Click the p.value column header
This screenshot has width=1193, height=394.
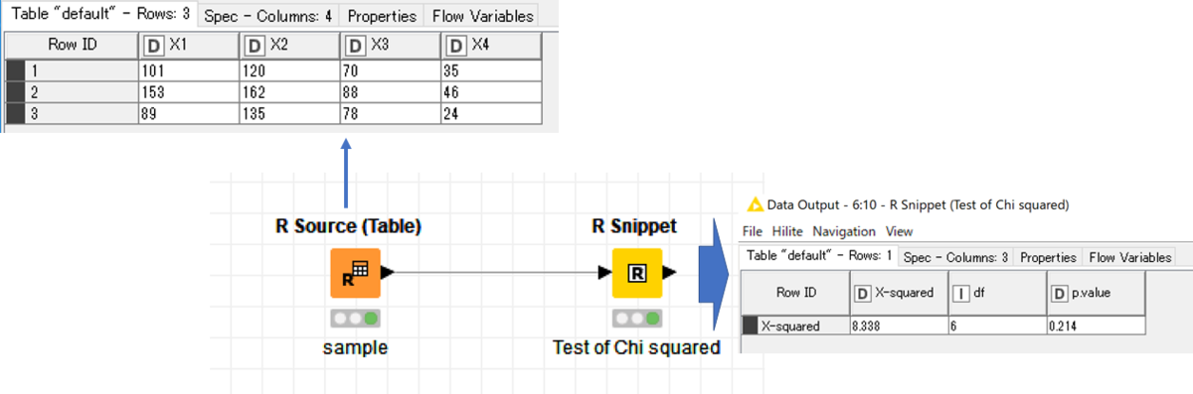point(1096,293)
